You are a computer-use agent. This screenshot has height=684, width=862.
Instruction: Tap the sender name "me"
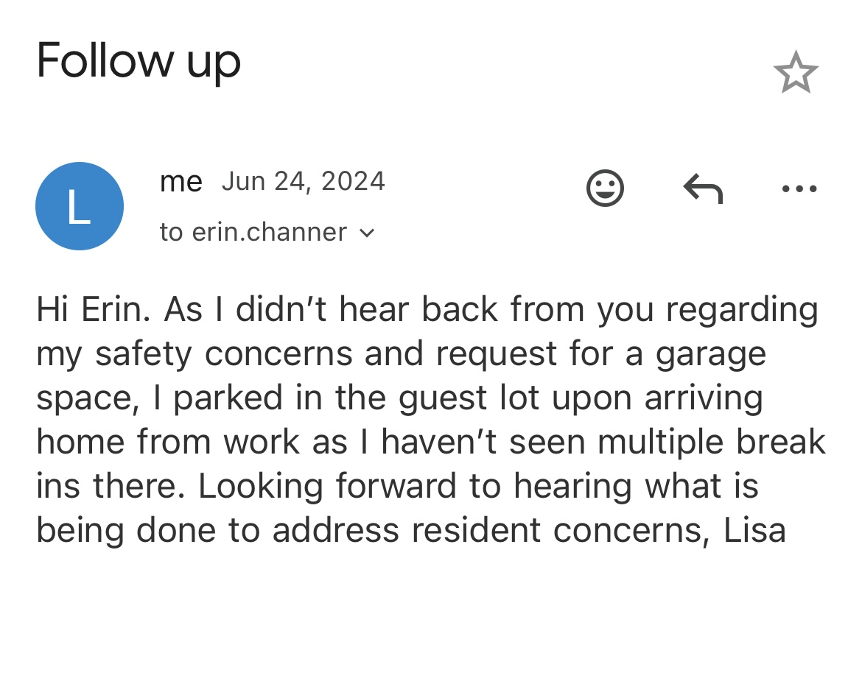181,182
